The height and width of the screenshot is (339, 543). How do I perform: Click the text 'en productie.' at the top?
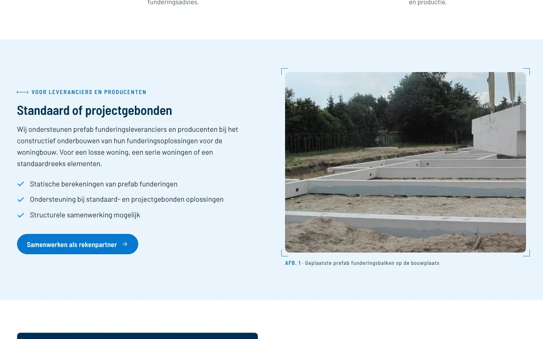point(428,3)
